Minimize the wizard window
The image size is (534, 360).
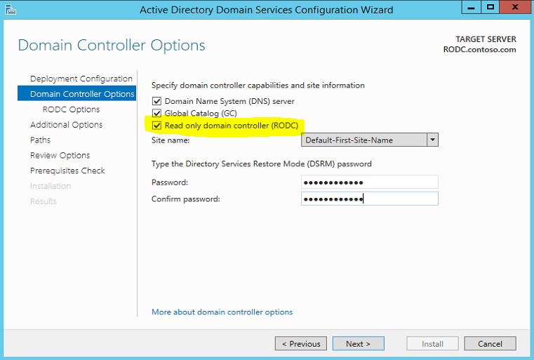[x=472, y=7]
